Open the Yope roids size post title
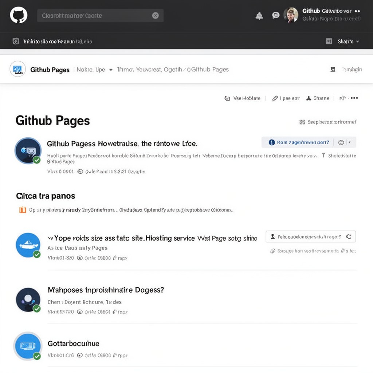Image resolution: width=373 pixels, height=373 pixels. tap(152, 238)
